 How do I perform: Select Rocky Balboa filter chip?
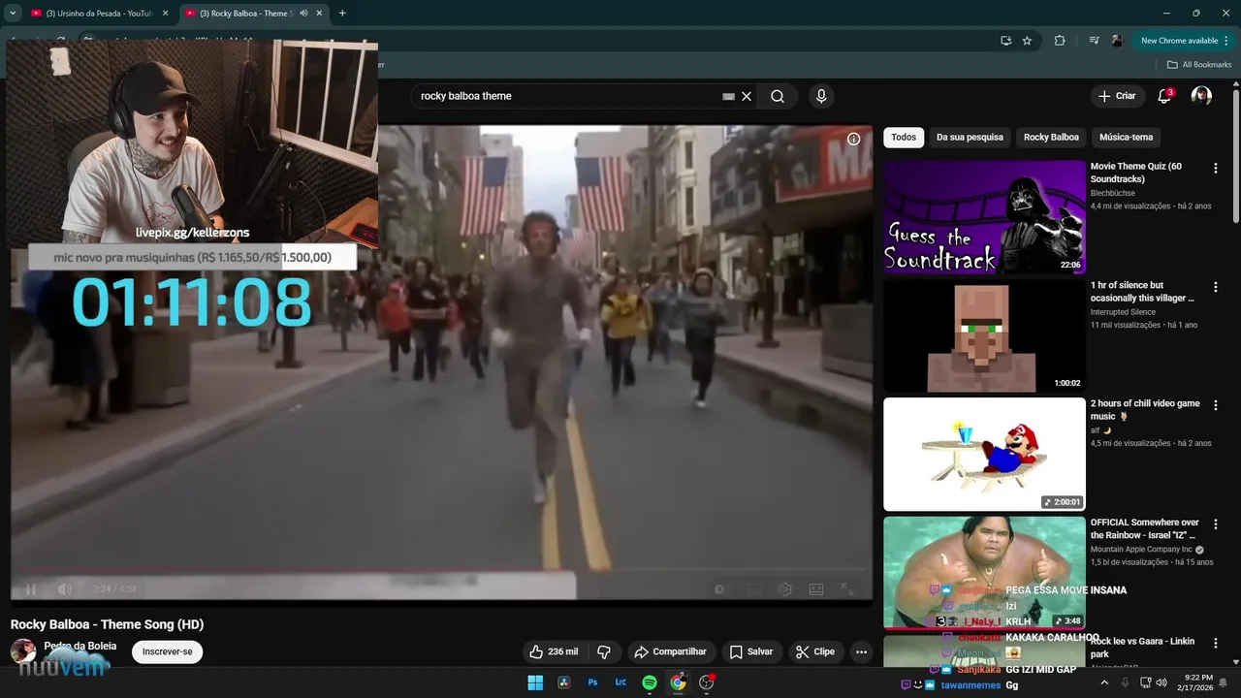(1051, 137)
